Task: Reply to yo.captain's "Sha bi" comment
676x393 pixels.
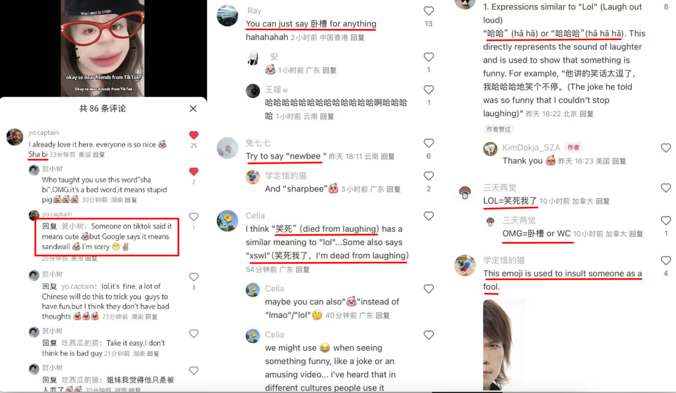Action: (99, 155)
